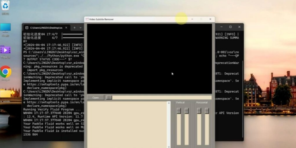
Task: Launch the purple video app desktop icon
Action: coord(5,50)
